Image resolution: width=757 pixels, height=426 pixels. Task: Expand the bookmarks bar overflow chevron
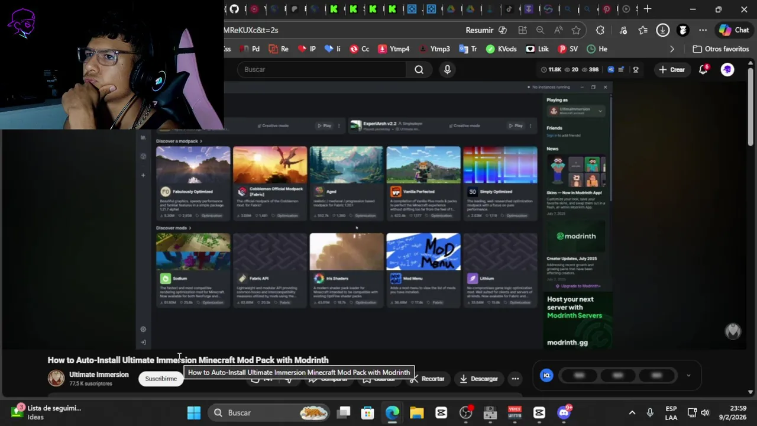point(672,49)
